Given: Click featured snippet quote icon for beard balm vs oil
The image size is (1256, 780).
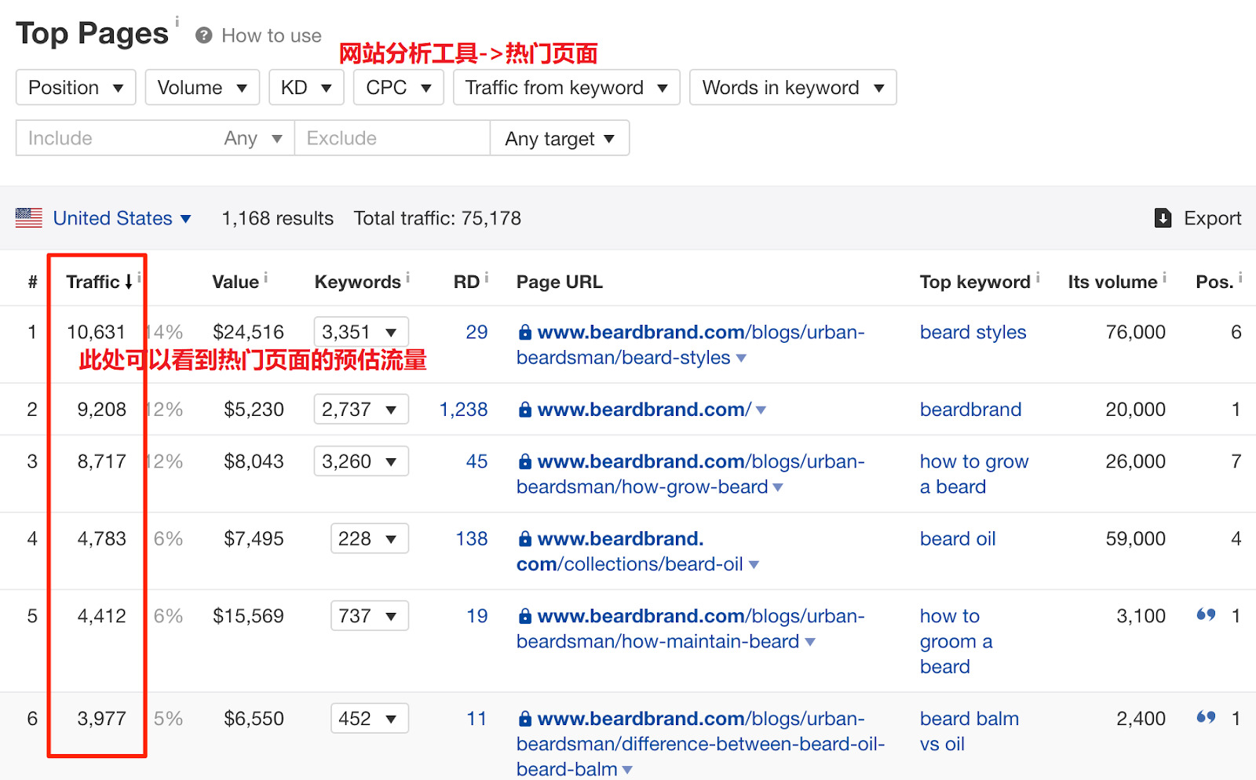Looking at the screenshot, I should pos(1206,717).
